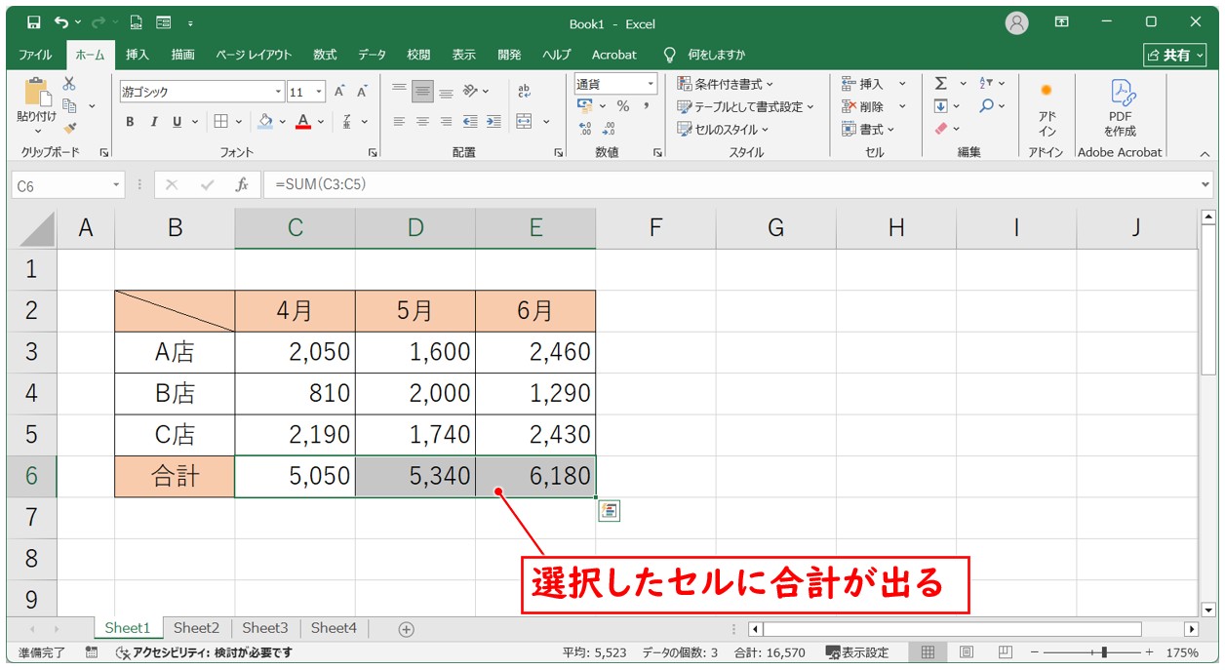Open the 数式 ribbon tab

pos(325,55)
